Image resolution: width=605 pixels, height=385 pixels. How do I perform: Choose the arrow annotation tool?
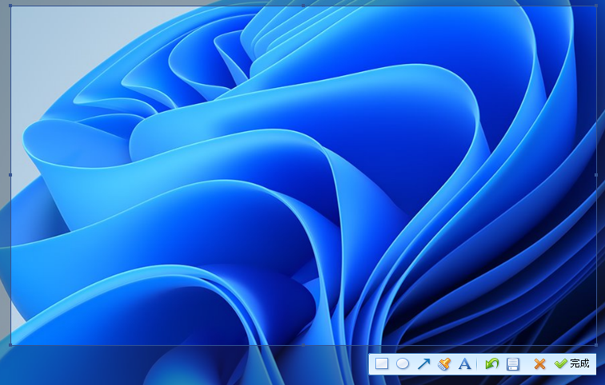(423, 363)
